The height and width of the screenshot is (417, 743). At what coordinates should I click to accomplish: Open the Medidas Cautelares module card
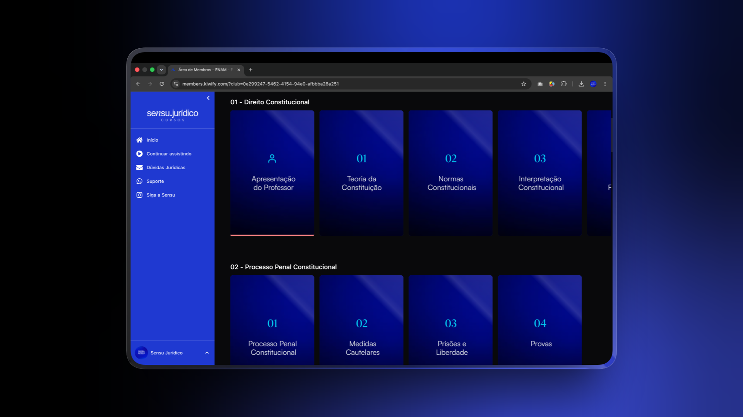(x=361, y=320)
